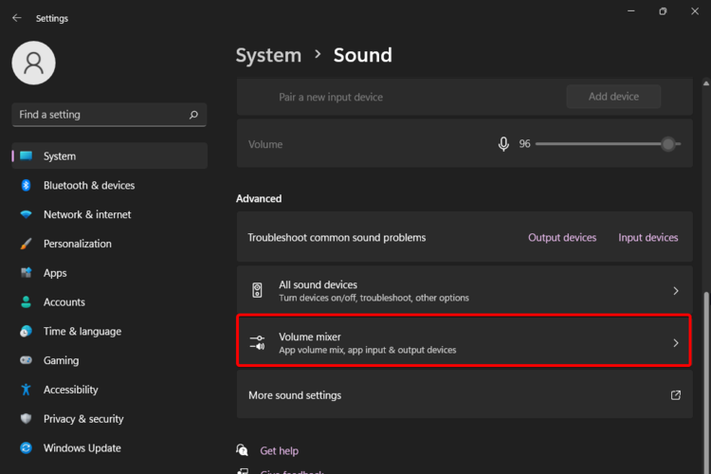Select Personalization in the sidebar
Image resolution: width=711 pixels, height=474 pixels.
(78, 244)
